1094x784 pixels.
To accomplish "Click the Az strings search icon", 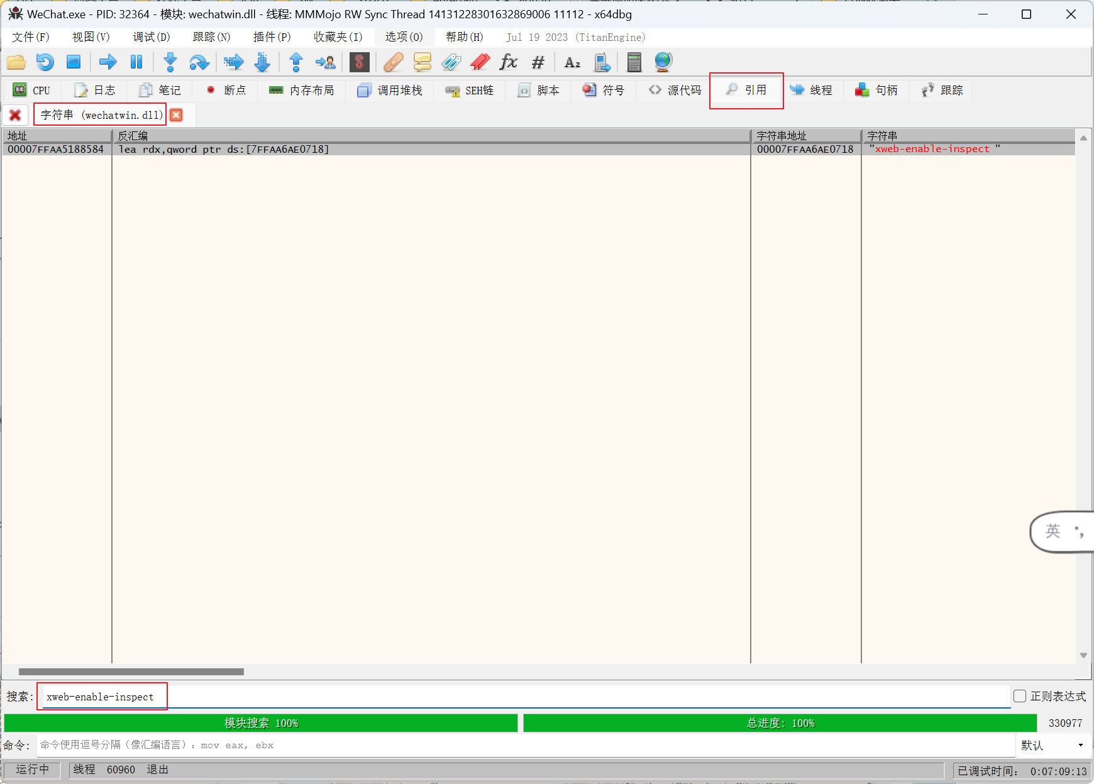I will [x=572, y=62].
